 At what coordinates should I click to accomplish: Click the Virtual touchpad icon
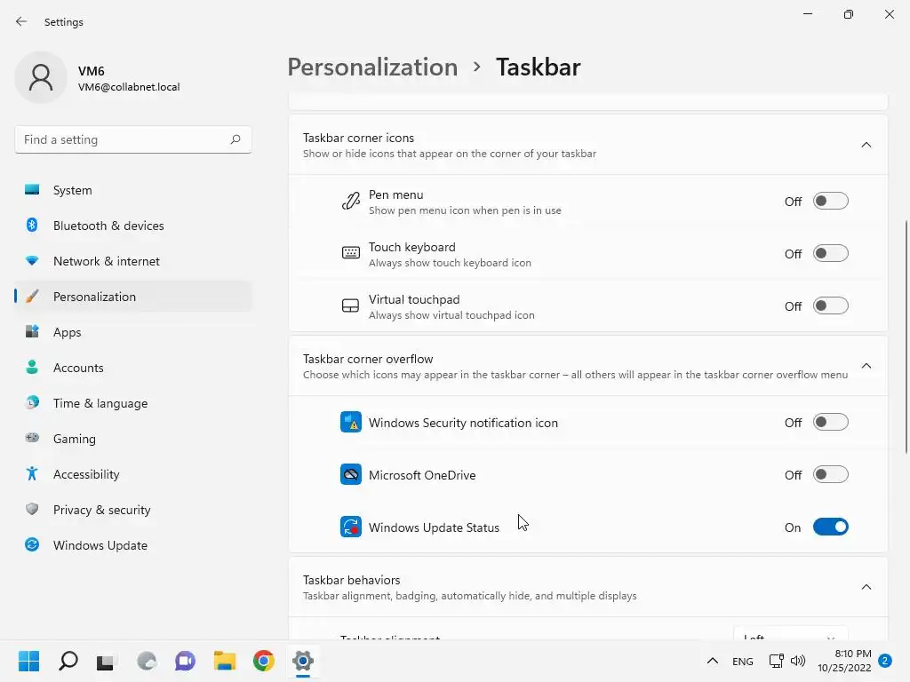350,305
